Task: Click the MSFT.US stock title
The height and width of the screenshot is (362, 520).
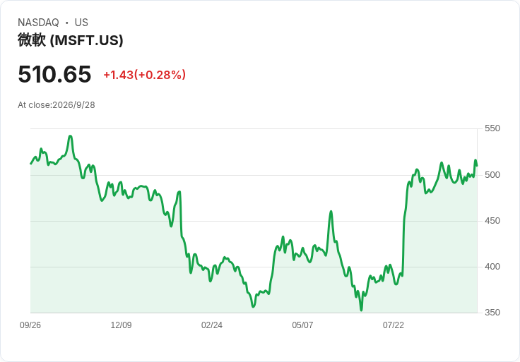Action: [71, 40]
